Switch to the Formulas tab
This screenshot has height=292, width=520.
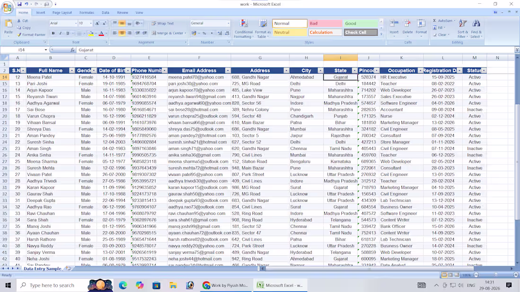[87, 13]
